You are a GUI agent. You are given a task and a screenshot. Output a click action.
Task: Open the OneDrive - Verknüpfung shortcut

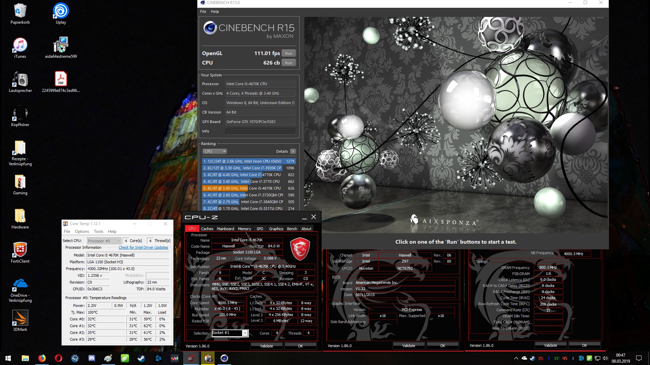pos(20,290)
